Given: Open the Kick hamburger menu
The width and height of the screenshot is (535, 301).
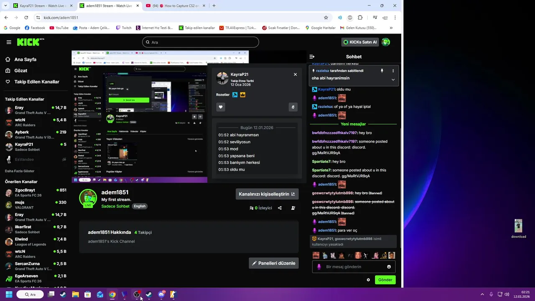Looking at the screenshot, I should [x=9, y=42].
